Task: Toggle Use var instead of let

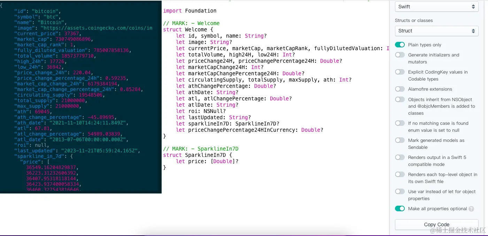Action: 400,191
